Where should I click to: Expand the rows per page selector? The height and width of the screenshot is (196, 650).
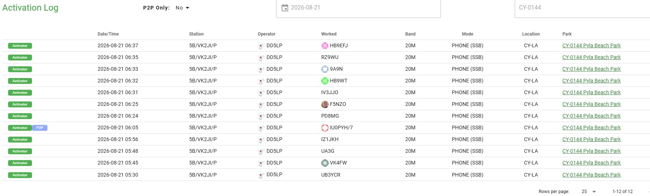[x=589, y=192]
